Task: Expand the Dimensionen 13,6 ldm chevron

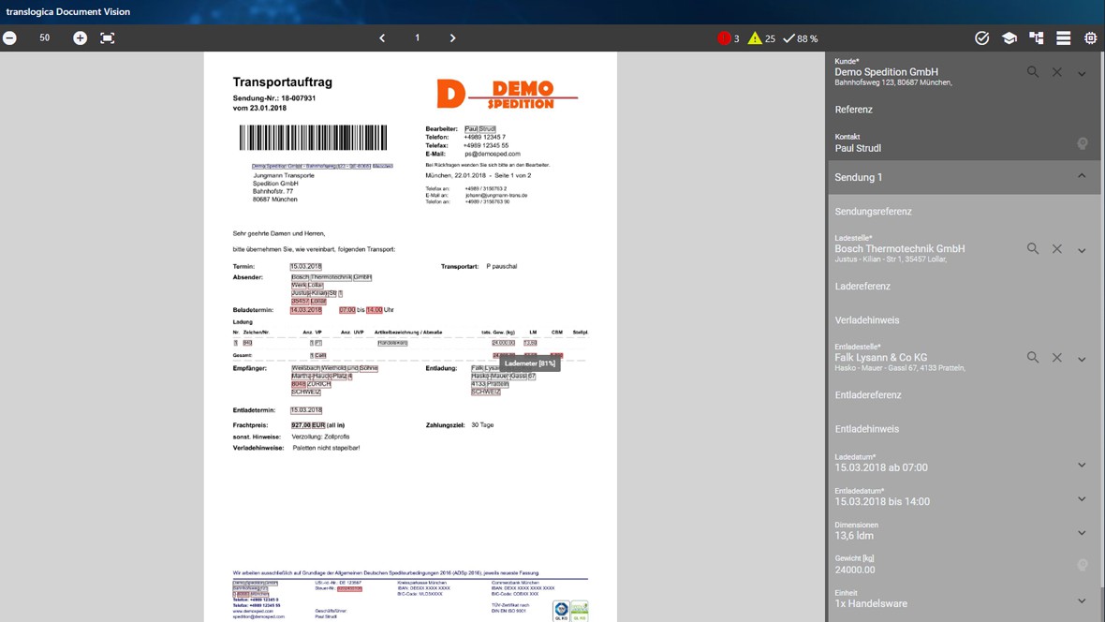Action: point(1082,532)
